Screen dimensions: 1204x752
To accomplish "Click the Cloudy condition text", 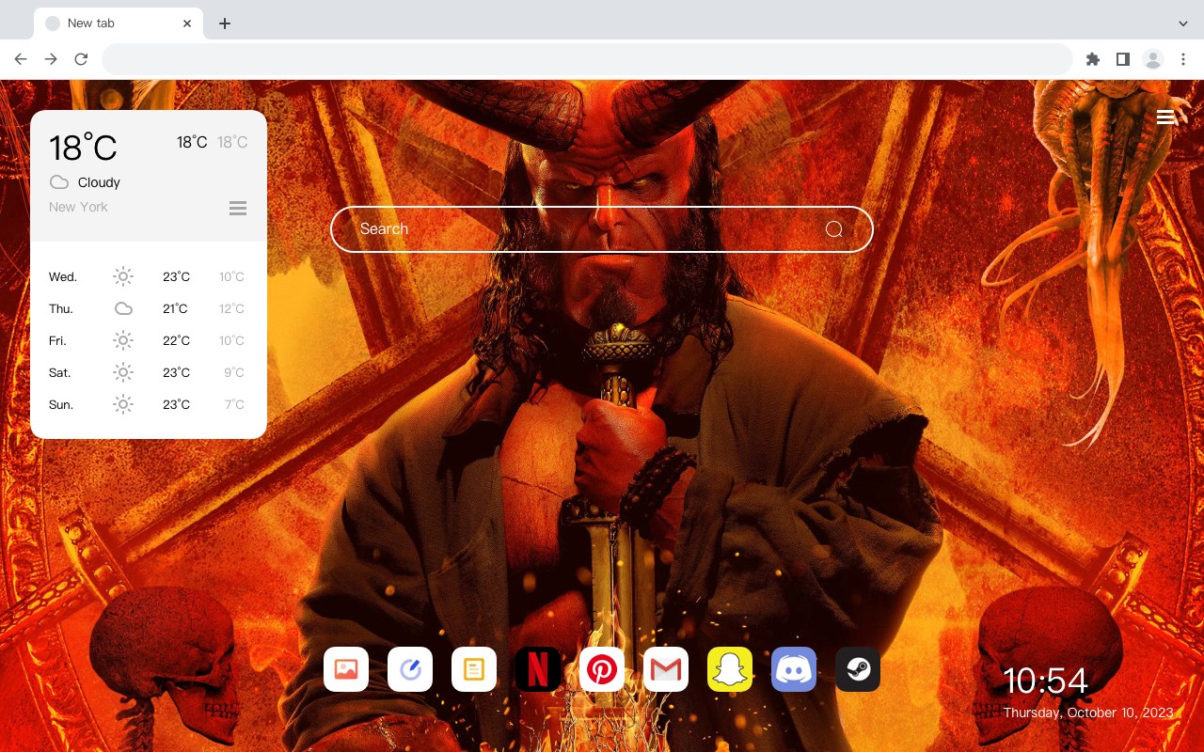I will coord(99,182).
